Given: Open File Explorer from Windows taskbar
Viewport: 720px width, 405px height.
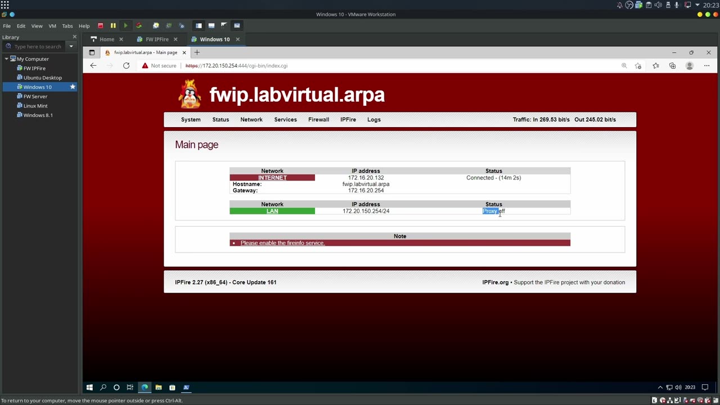Looking at the screenshot, I should point(159,387).
